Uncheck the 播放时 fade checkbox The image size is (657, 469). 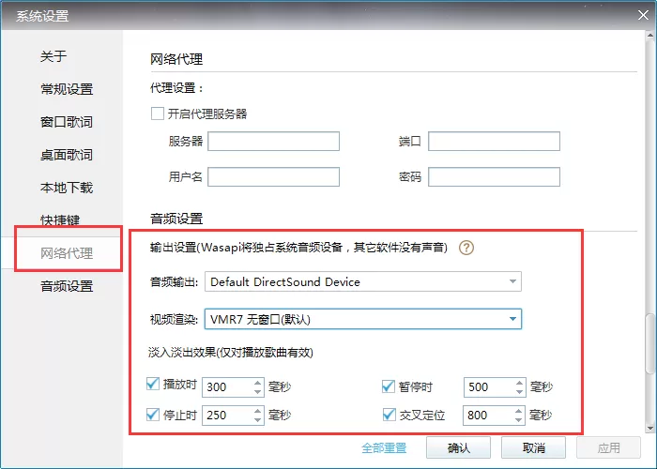pos(153,384)
